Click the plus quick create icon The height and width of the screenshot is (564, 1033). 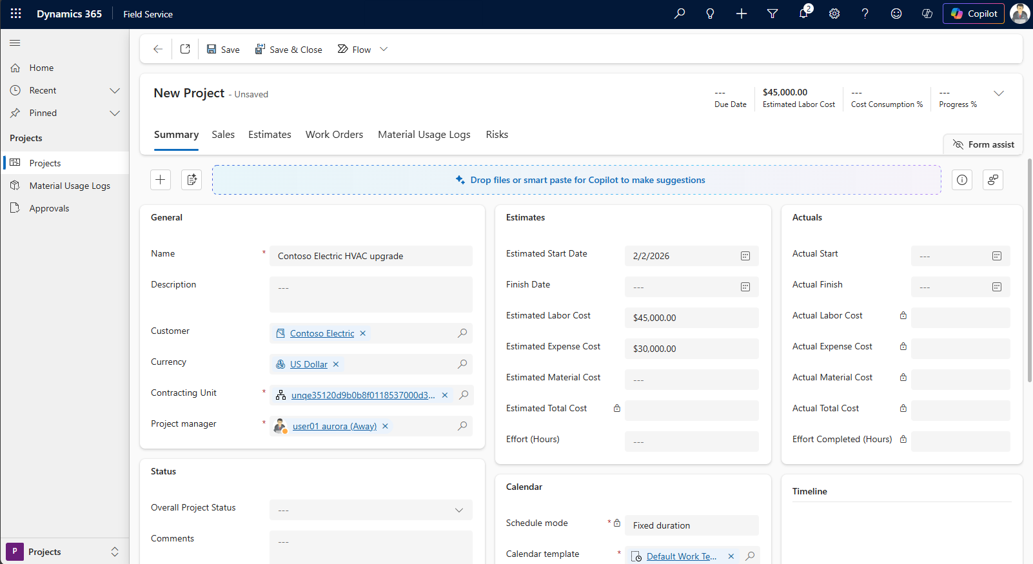tap(742, 14)
